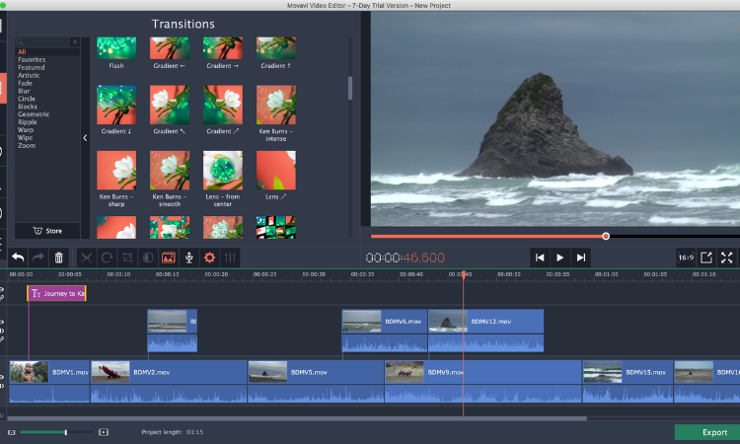Click the timeline horizontal scrollbar
Screen dimensions: 740x444
coord(297,418)
